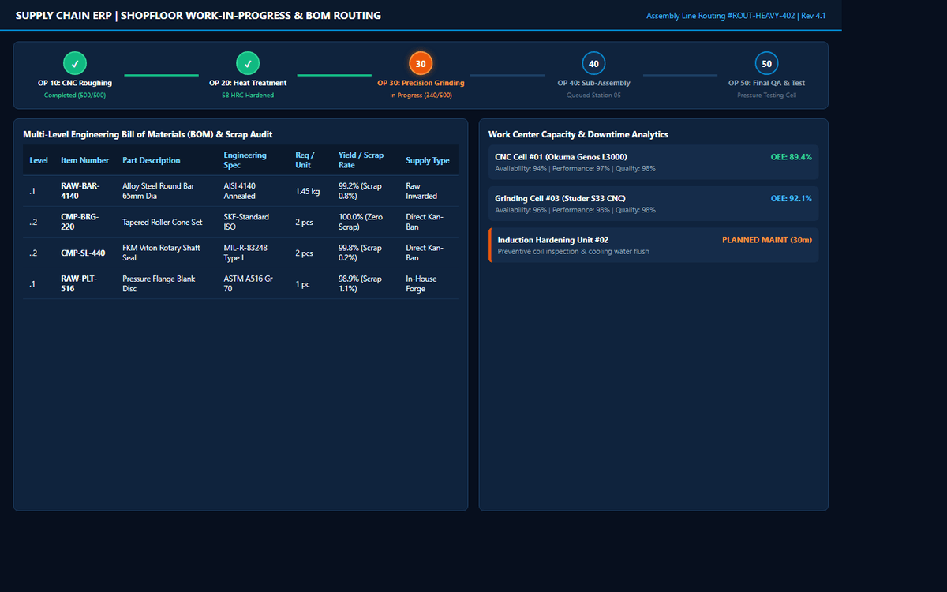The height and width of the screenshot is (592, 947).
Task: Click the Queued Station 05 status text
Action: pyautogui.click(x=593, y=96)
